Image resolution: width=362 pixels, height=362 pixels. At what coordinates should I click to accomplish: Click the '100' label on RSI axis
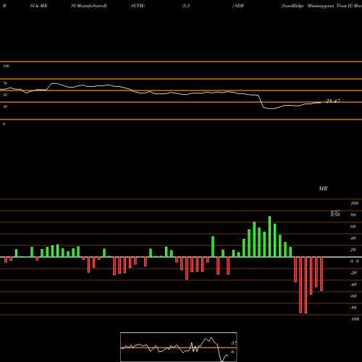coord(7,66)
